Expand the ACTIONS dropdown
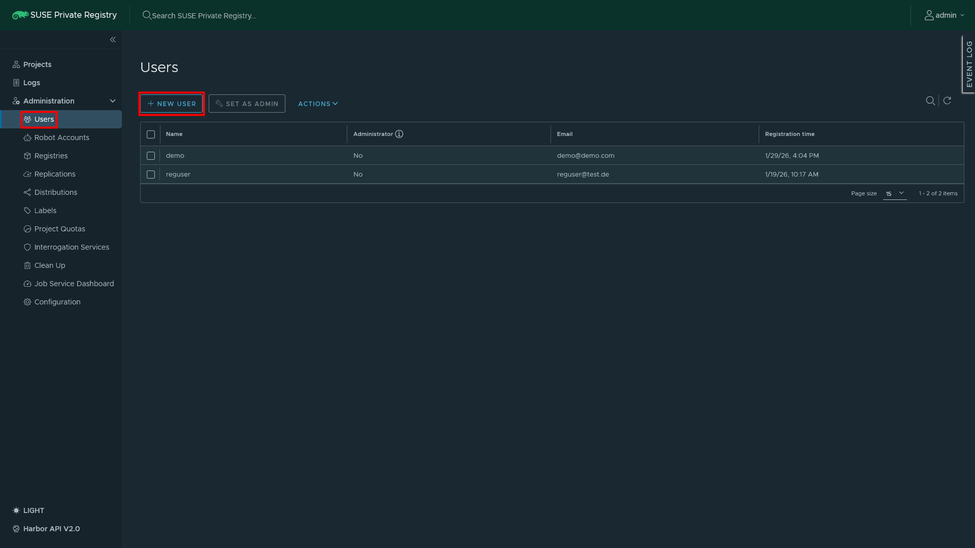 318,104
